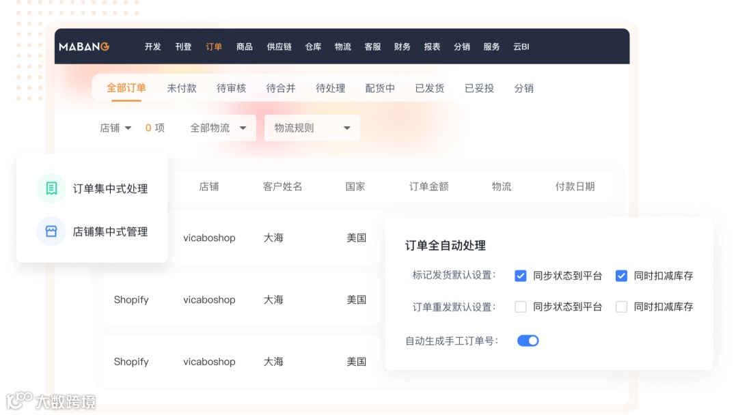Check 同时扣减库存 for 订单重发默认设置

click(621, 307)
